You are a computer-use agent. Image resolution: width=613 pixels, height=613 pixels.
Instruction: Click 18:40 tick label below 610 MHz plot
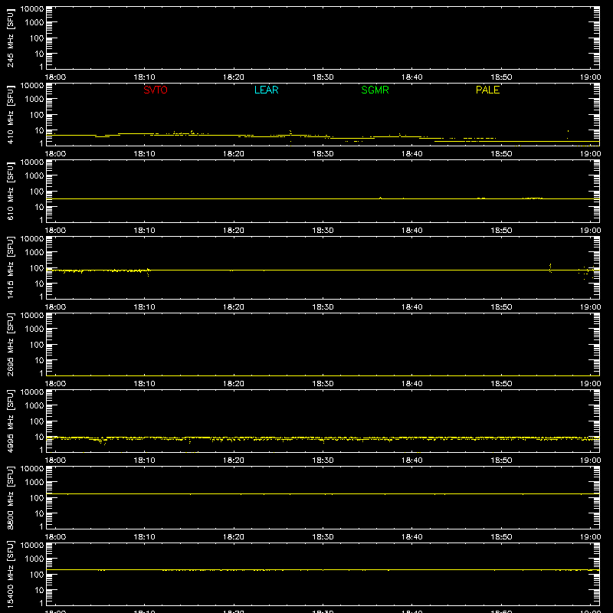pyautogui.click(x=412, y=231)
